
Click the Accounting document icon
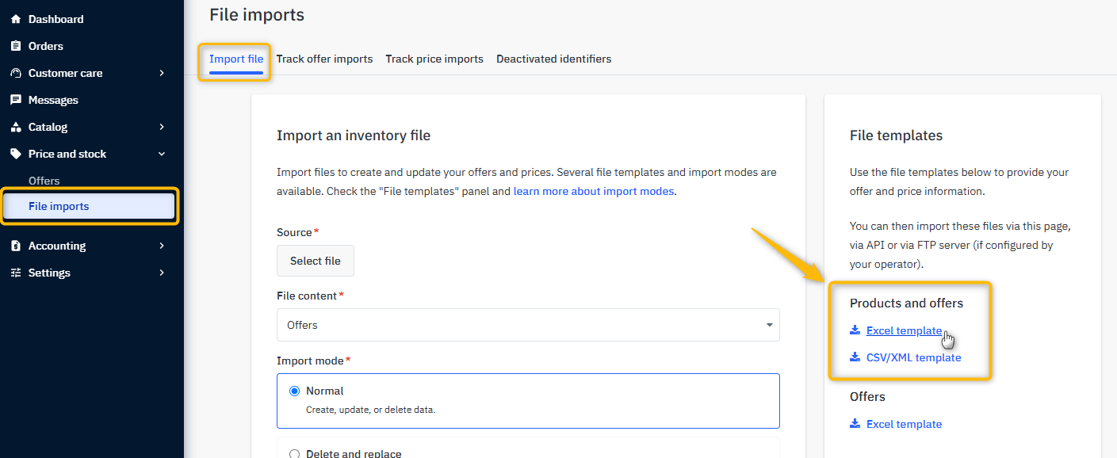click(16, 246)
